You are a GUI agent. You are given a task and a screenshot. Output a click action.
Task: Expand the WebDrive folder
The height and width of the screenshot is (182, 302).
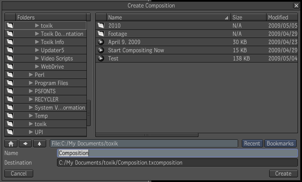(x=37, y=67)
